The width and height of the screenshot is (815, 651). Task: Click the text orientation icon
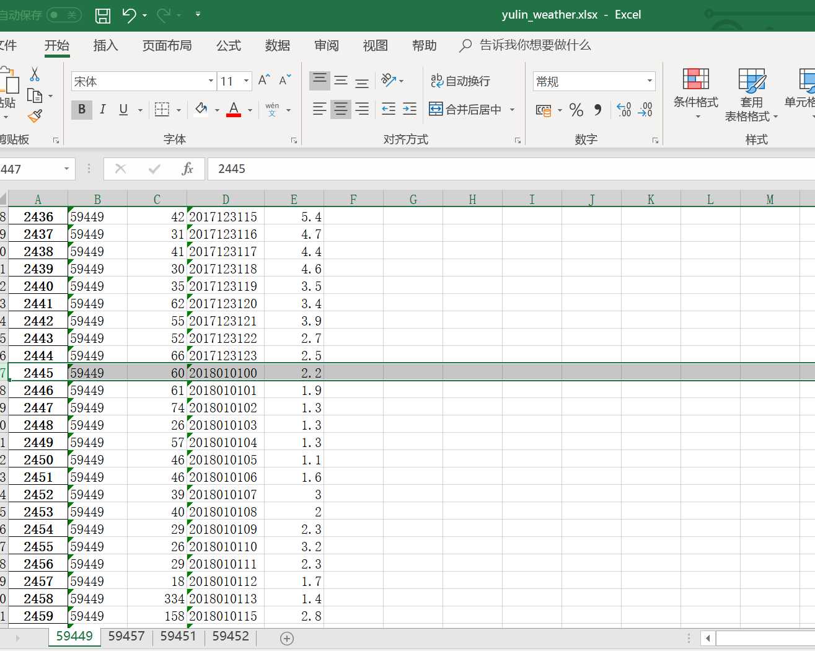[x=389, y=80]
